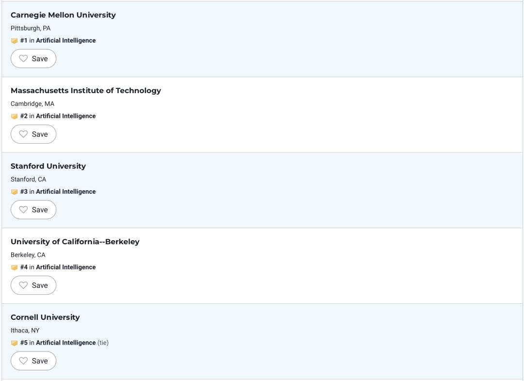Click ranking badge icon beside Carnegie Mellon #1
Viewport: 524px width, 381px height.
[14, 41]
